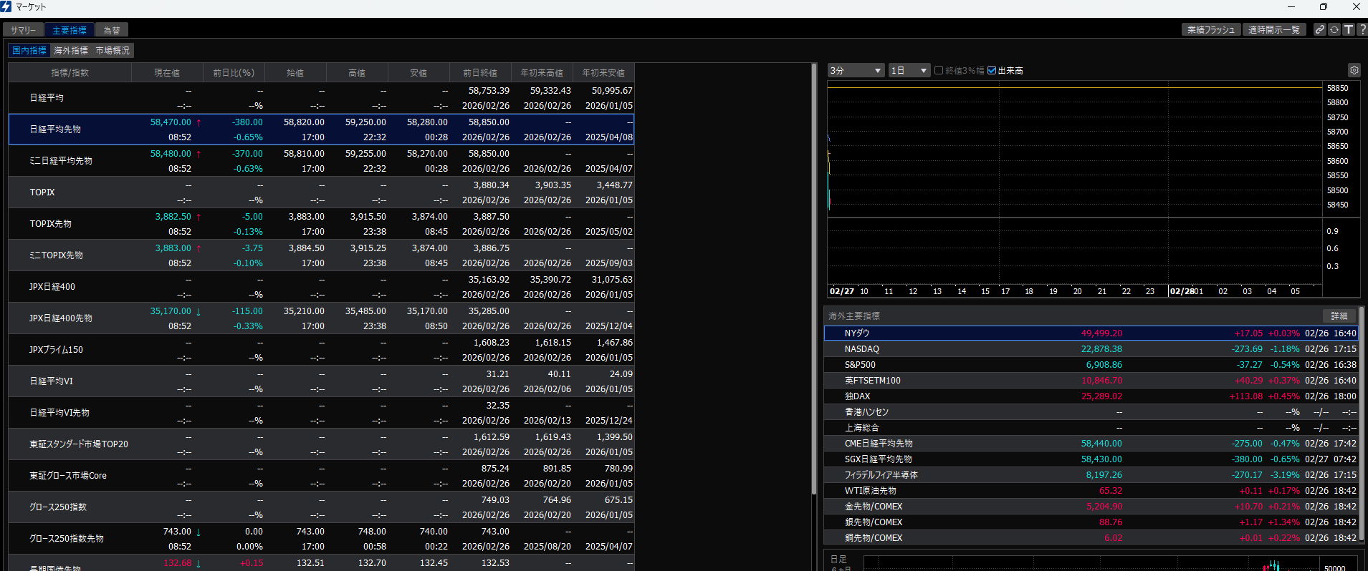
Task: Click the lightning app icon in title bar
Action: (6, 6)
